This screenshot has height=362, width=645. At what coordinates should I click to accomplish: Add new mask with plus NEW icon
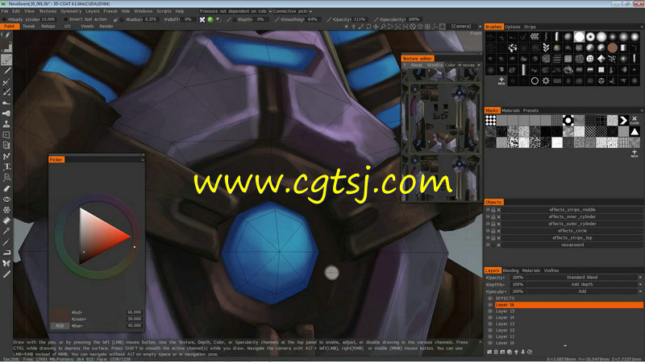click(x=635, y=154)
